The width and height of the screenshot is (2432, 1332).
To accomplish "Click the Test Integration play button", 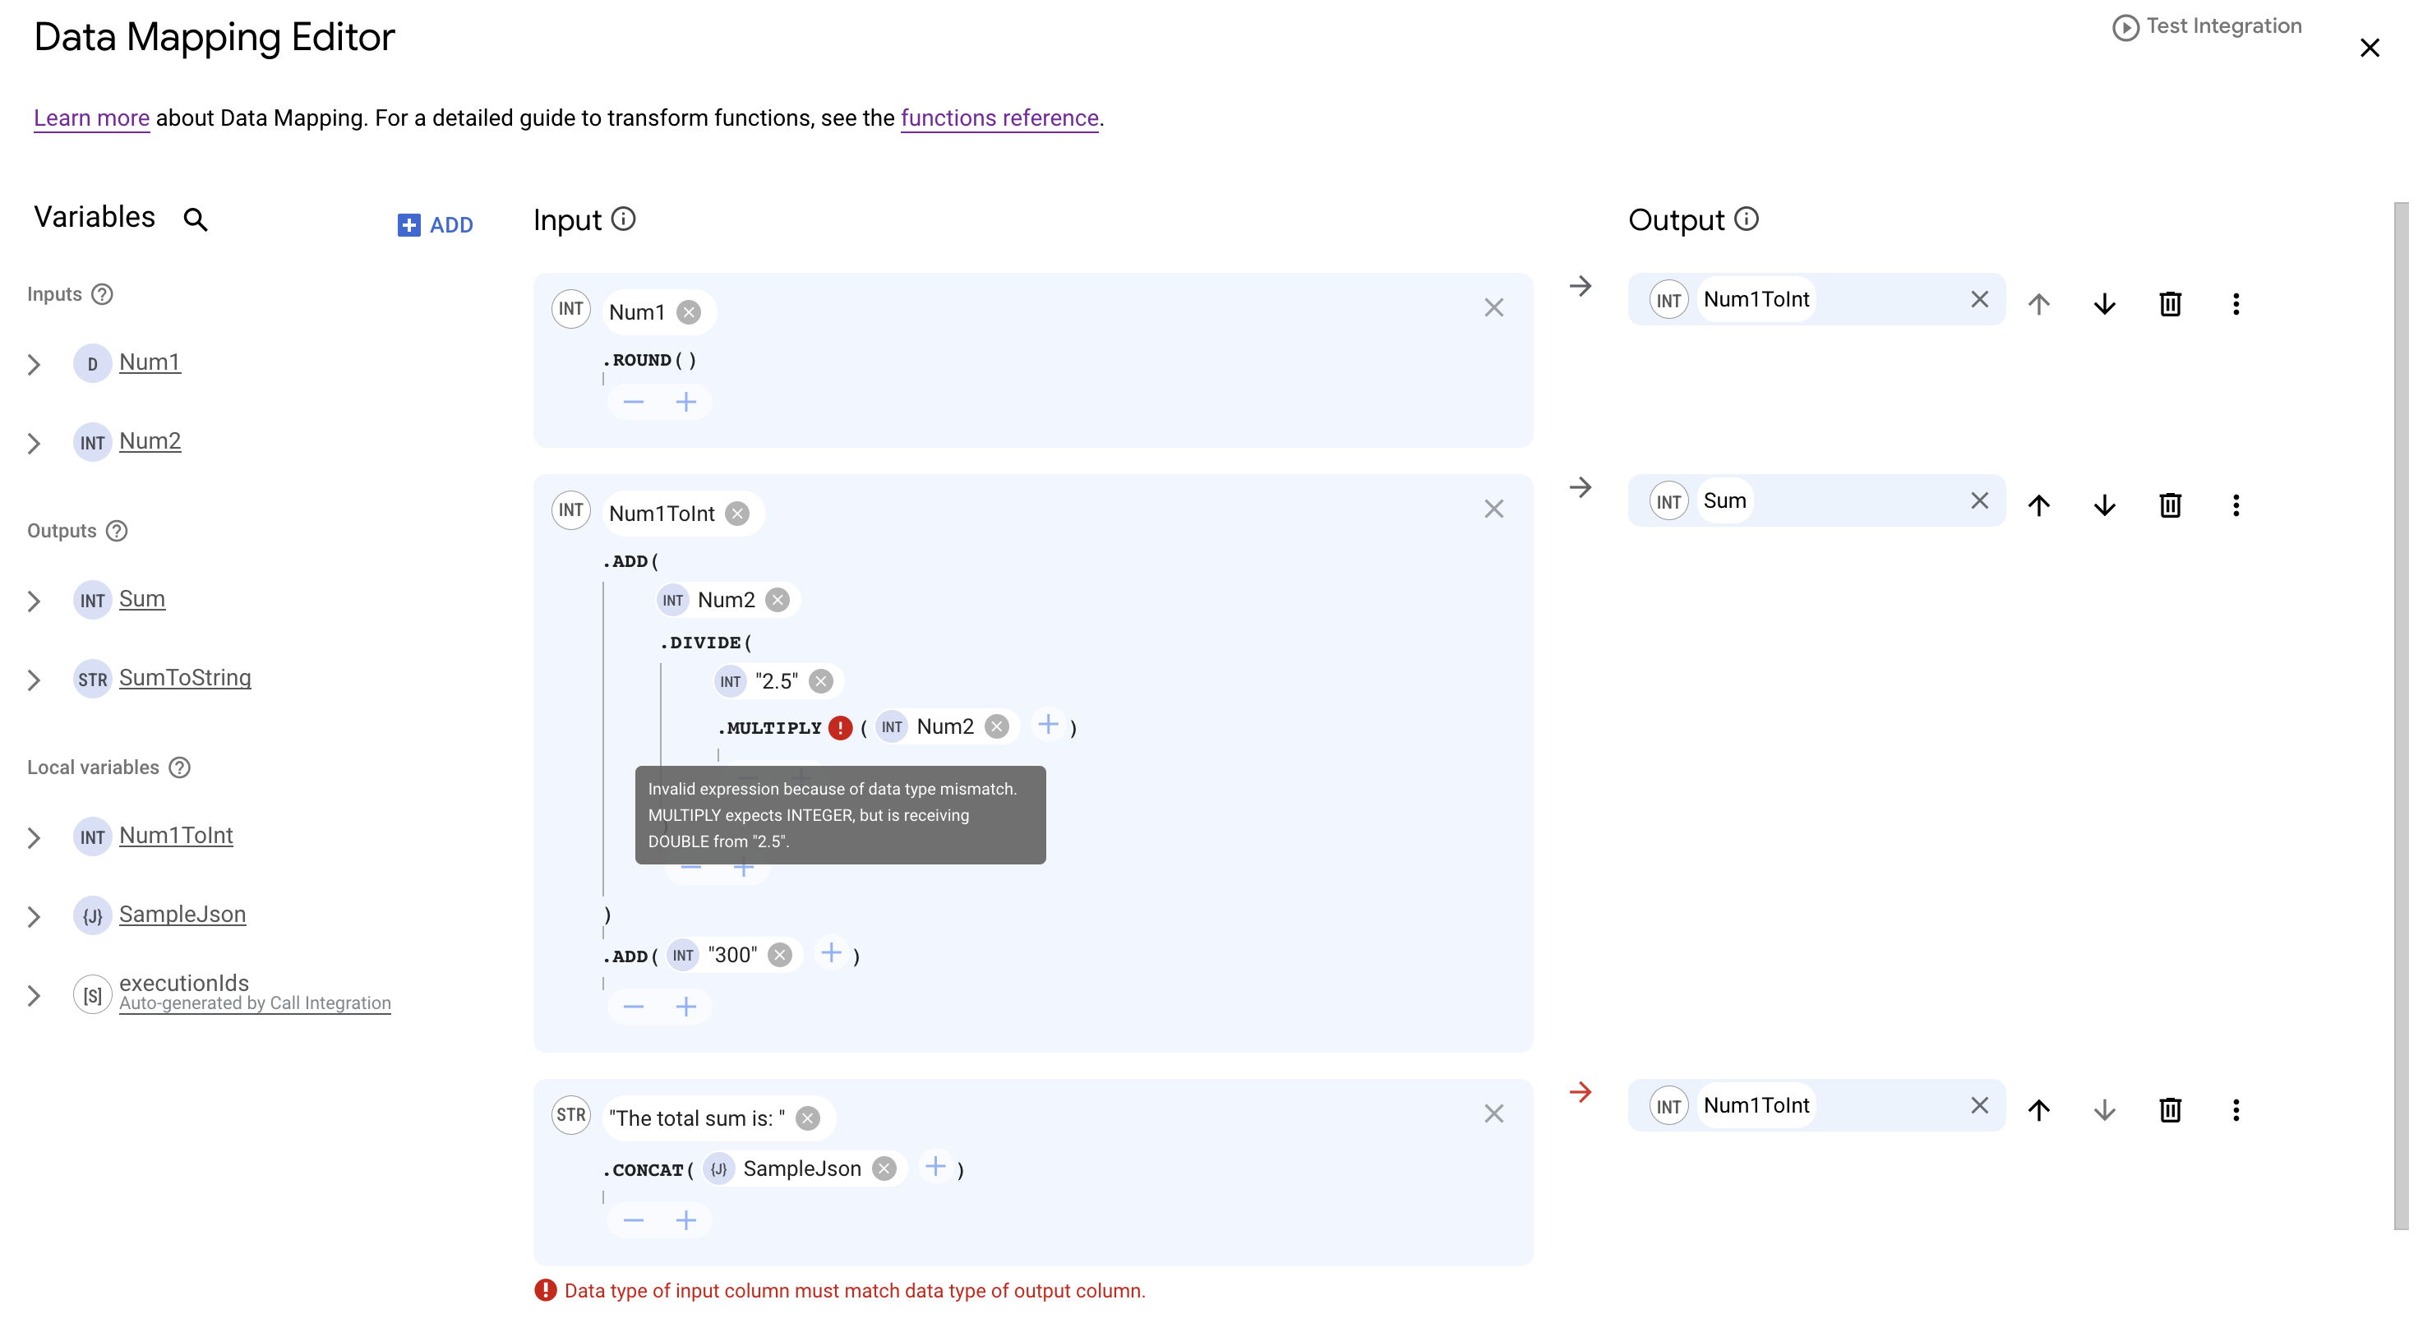I will pyautogui.click(x=2124, y=25).
